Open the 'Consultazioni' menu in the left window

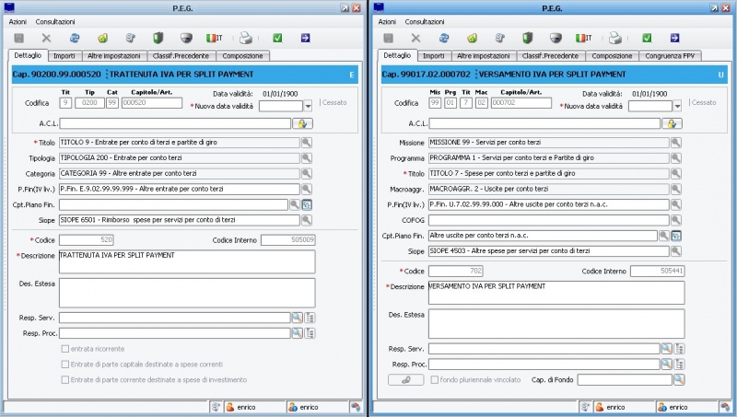(x=55, y=21)
